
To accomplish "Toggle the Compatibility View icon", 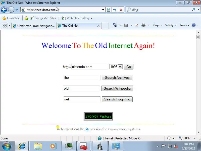I will click(x=109, y=10).
